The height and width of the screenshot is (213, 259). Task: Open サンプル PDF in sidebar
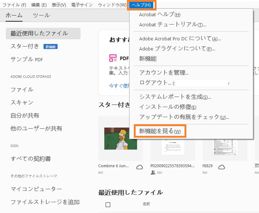(x=27, y=59)
